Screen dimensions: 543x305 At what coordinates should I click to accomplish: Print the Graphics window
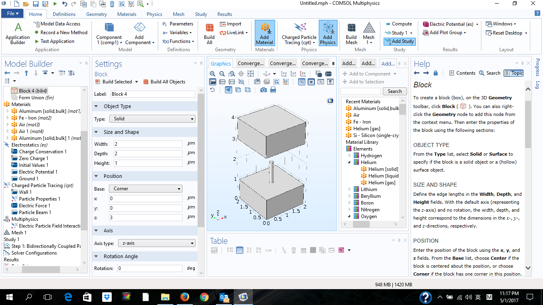(273, 90)
